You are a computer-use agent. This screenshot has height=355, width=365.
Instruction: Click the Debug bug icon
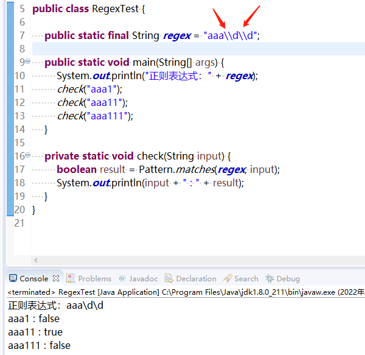coord(269,278)
